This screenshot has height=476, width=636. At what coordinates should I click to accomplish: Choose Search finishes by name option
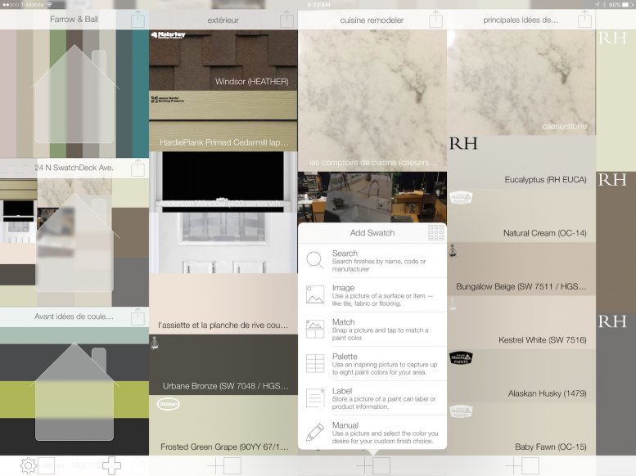point(372,260)
